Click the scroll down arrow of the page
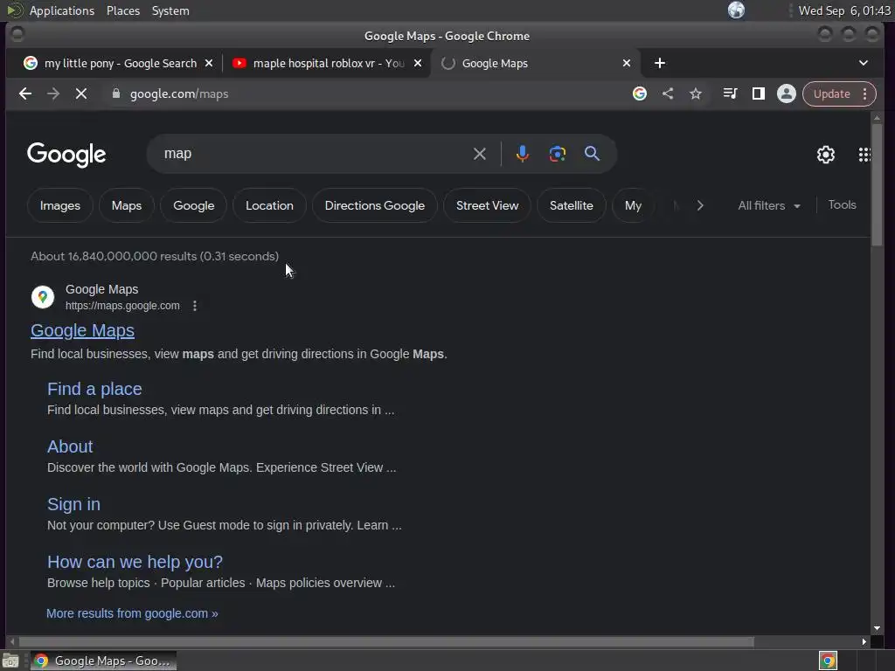 point(877,628)
